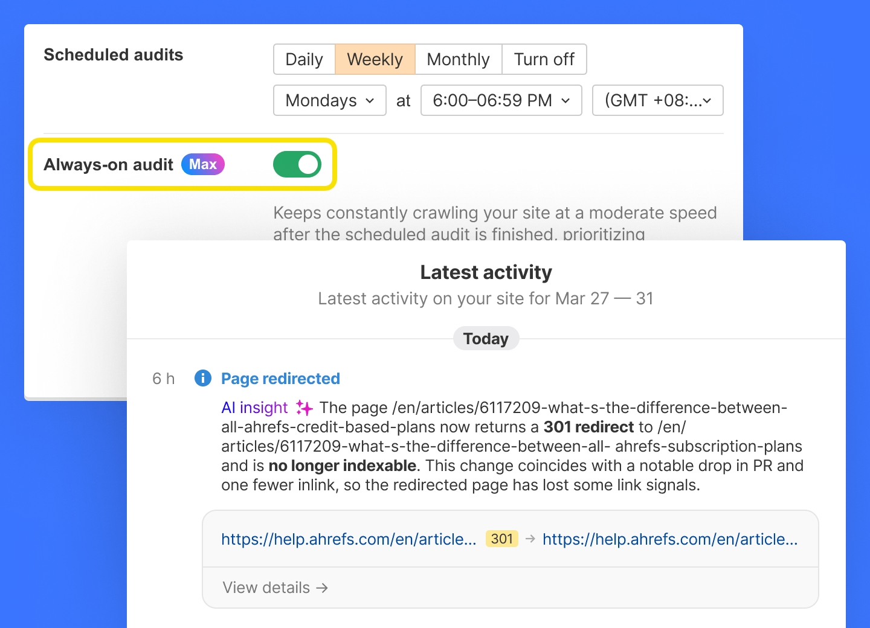Viewport: 870px width, 628px height.
Task: Open the GMT +08 timezone dropdown
Action: [657, 100]
